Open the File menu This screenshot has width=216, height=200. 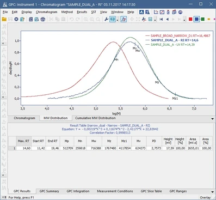point(5,12)
